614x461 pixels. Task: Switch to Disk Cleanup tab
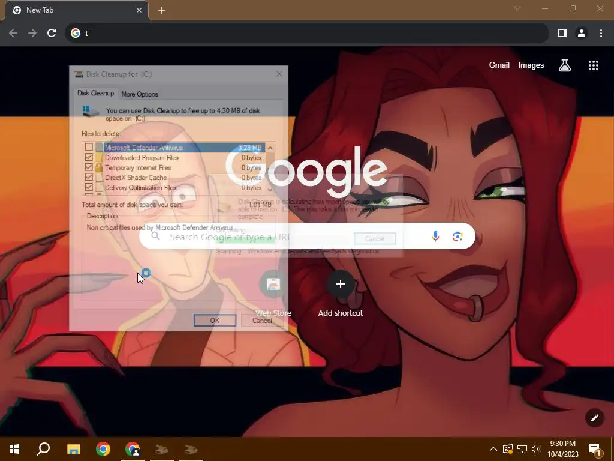click(95, 93)
